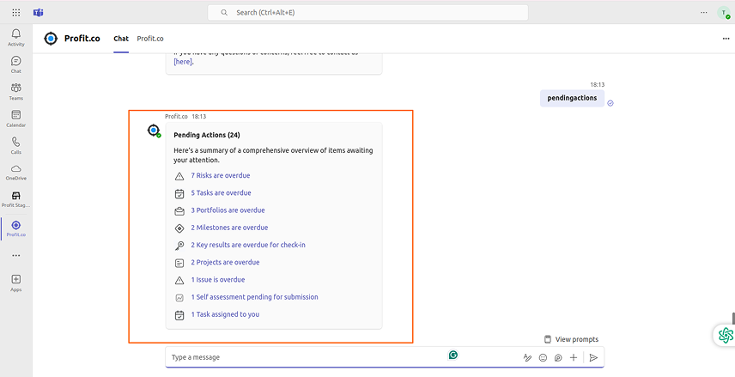735x377 pixels.
Task: Open the Calendar sidebar icon
Action: click(x=16, y=119)
